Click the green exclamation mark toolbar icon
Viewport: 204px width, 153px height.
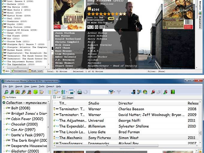173,92
